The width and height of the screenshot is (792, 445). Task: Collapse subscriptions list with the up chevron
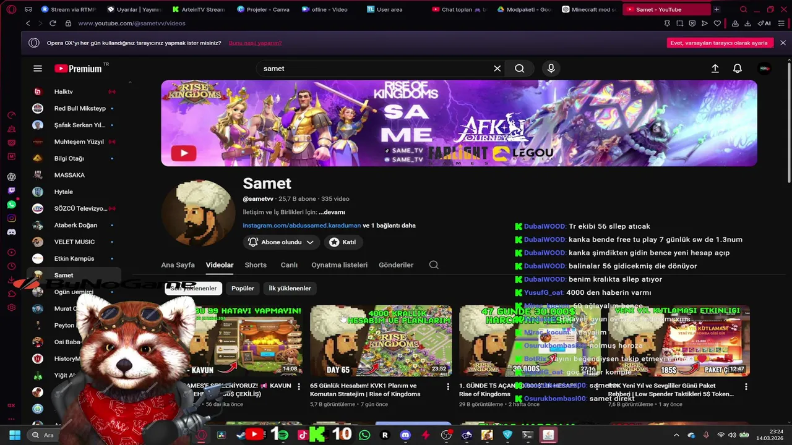(x=130, y=82)
